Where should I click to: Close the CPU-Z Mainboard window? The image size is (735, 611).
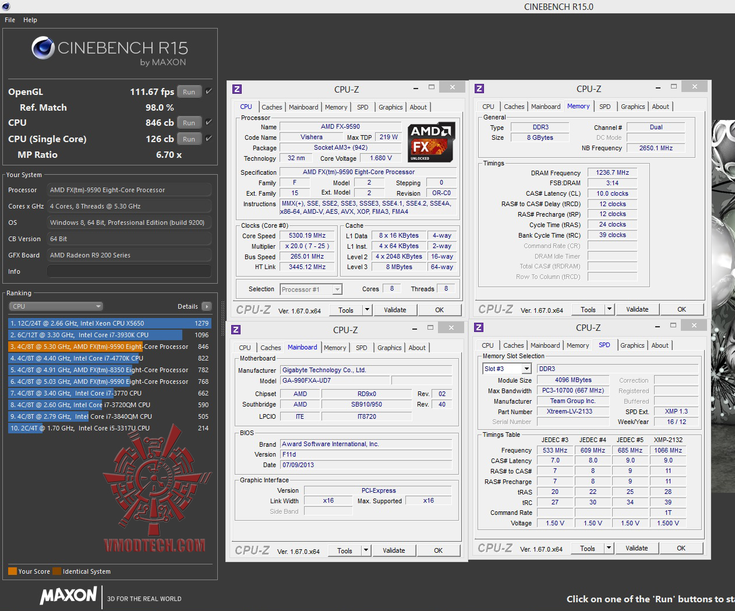[451, 327]
